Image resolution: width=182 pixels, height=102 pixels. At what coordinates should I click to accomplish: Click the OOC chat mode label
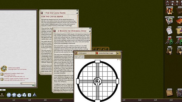pyautogui.click(x=34, y=86)
